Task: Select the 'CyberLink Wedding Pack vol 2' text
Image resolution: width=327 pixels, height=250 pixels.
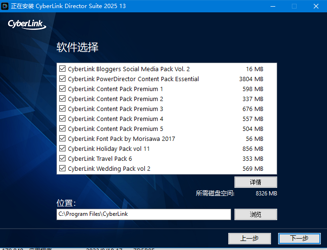Action: (x=109, y=169)
